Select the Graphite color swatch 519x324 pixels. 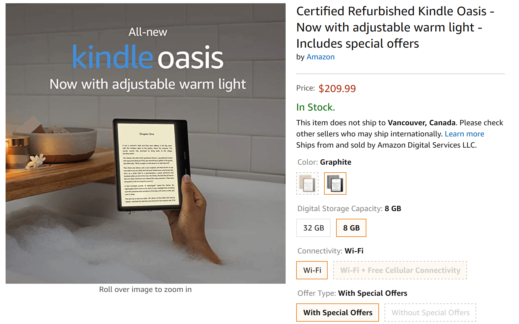335,183
